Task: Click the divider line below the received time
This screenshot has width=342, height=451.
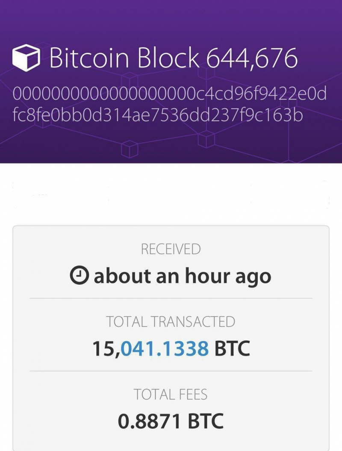Action: pos(171,298)
